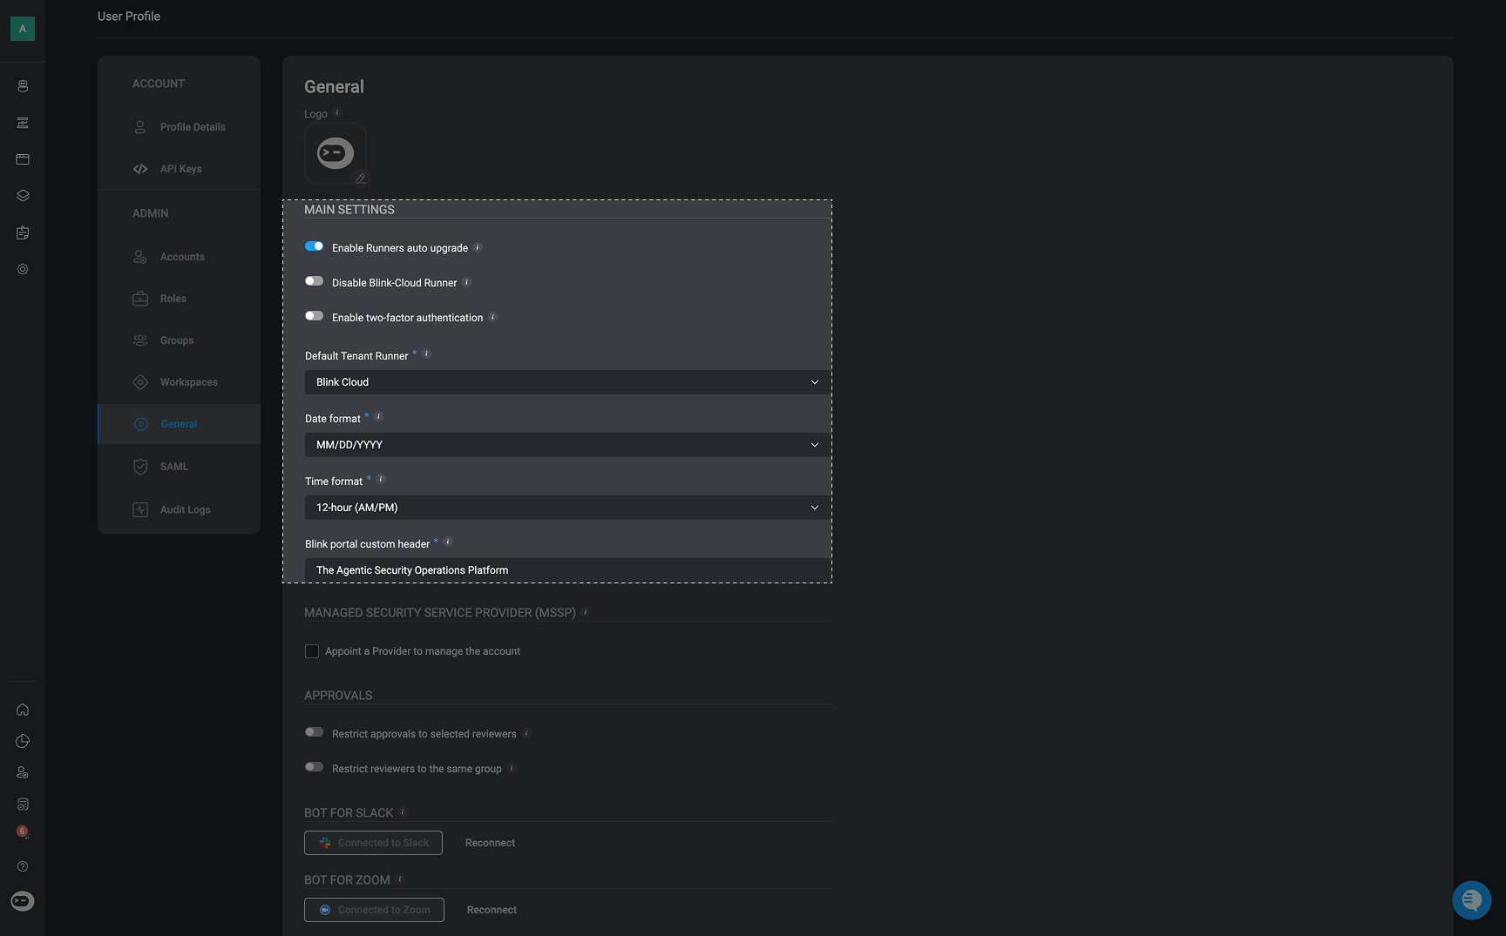The width and height of the screenshot is (1506, 936).
Task: Click Reconnect next to Slack
Action: point(490,843)
